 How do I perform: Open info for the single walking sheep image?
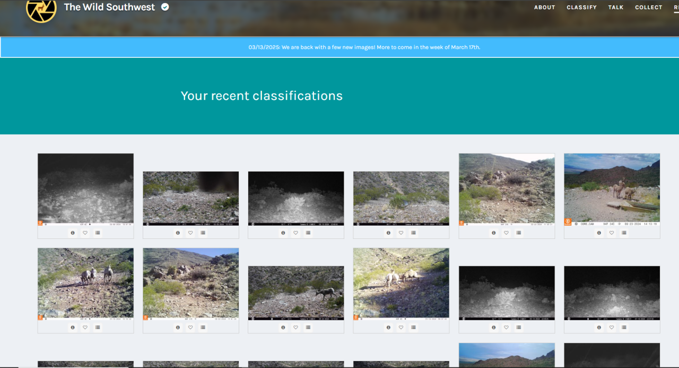[283, 328]
